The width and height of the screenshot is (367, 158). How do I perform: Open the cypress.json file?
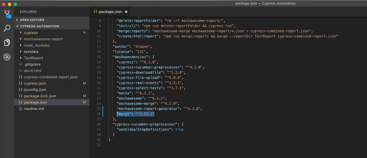(35, 83)
